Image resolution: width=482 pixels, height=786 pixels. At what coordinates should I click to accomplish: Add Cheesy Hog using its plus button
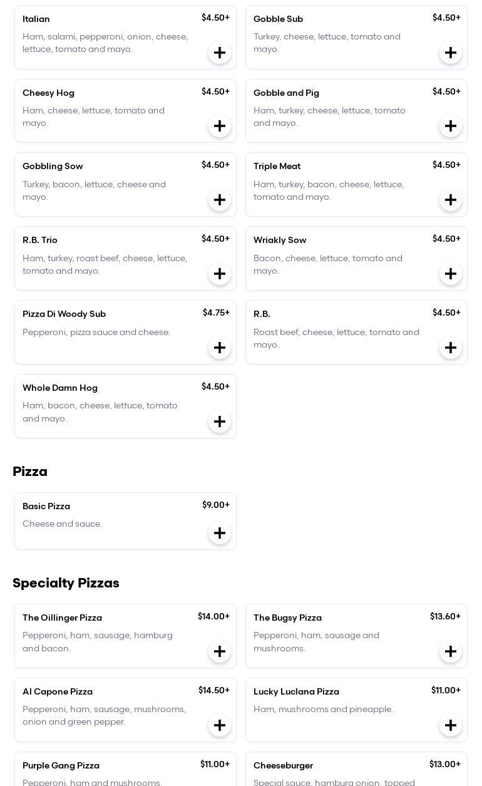(220, 126)
